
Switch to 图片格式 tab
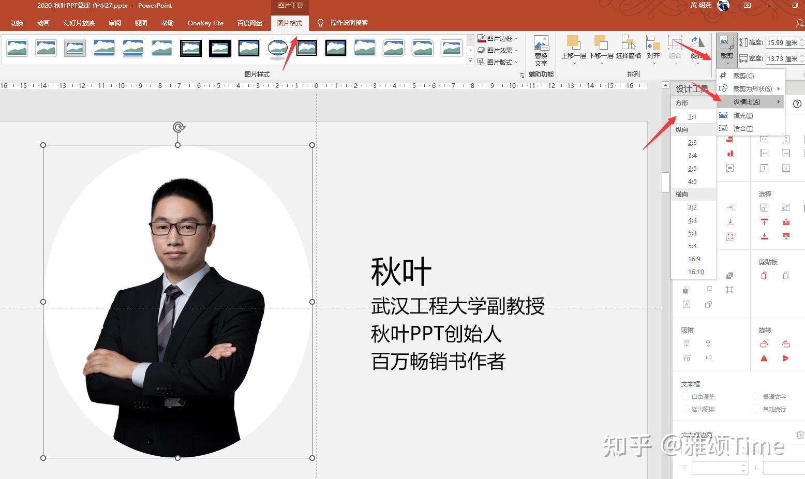pos(289,23)
